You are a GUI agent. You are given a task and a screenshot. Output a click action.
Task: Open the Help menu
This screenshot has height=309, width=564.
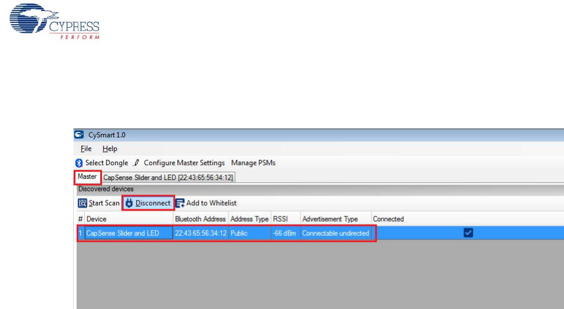[x=110, y=149]
